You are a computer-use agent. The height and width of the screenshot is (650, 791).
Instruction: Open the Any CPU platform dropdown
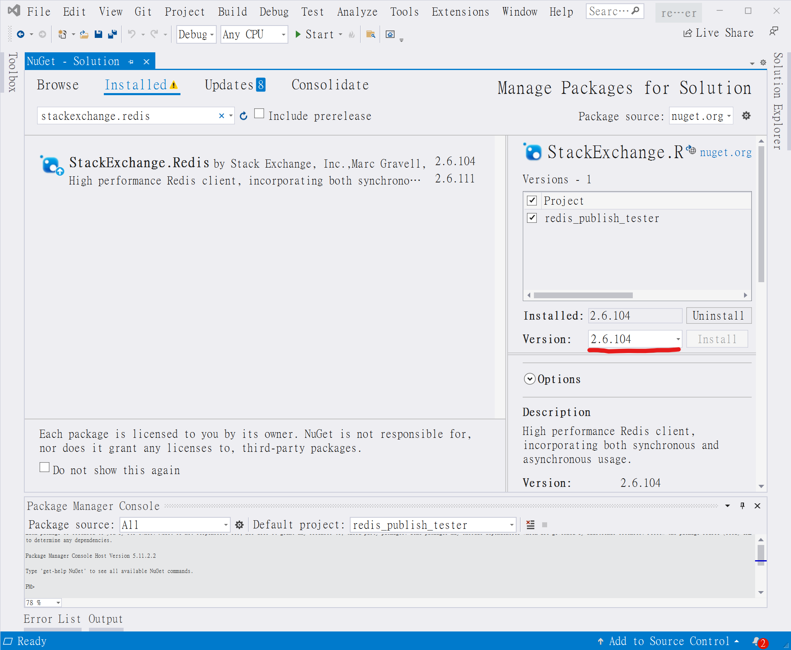pyautogui.click(x=254, y=35)
